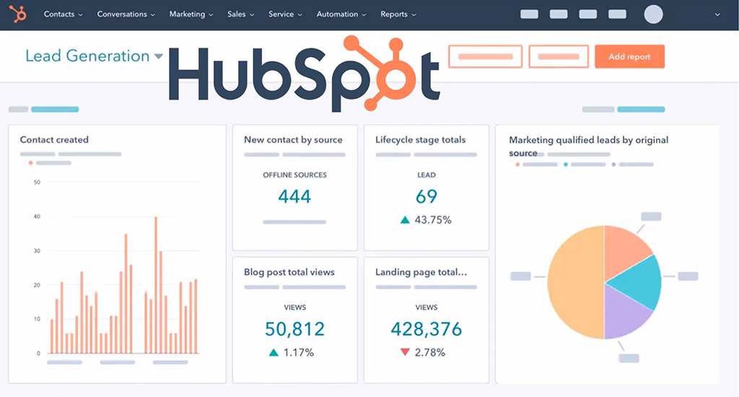Open the Sales menu
Screen dimensions: 739x397
tap(240, 14)
